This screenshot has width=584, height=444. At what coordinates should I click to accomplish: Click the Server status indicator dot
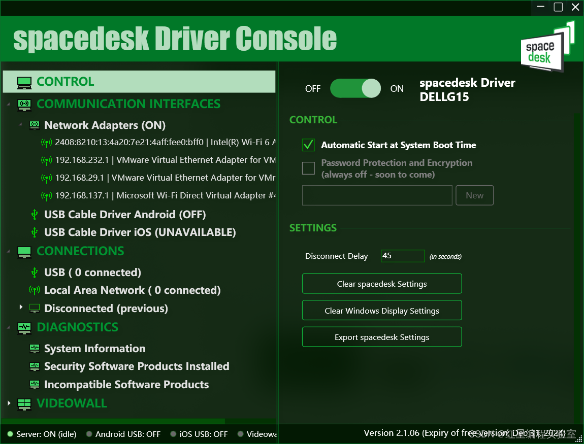[10, 434]
